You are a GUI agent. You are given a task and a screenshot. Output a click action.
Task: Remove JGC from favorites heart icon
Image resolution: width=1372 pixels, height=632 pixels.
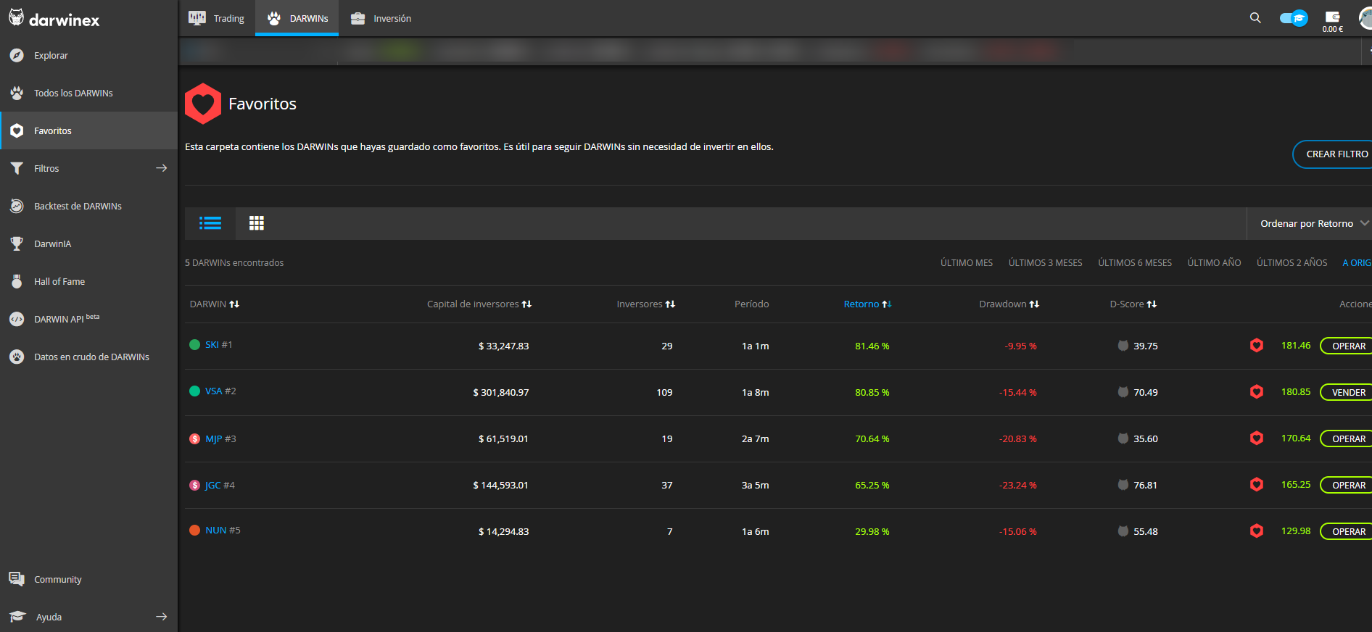pyautogui.click(x=1257, y=484)
